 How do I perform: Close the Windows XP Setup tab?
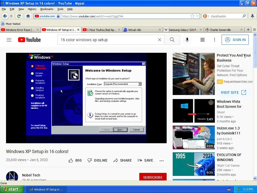tap(78, 30)
